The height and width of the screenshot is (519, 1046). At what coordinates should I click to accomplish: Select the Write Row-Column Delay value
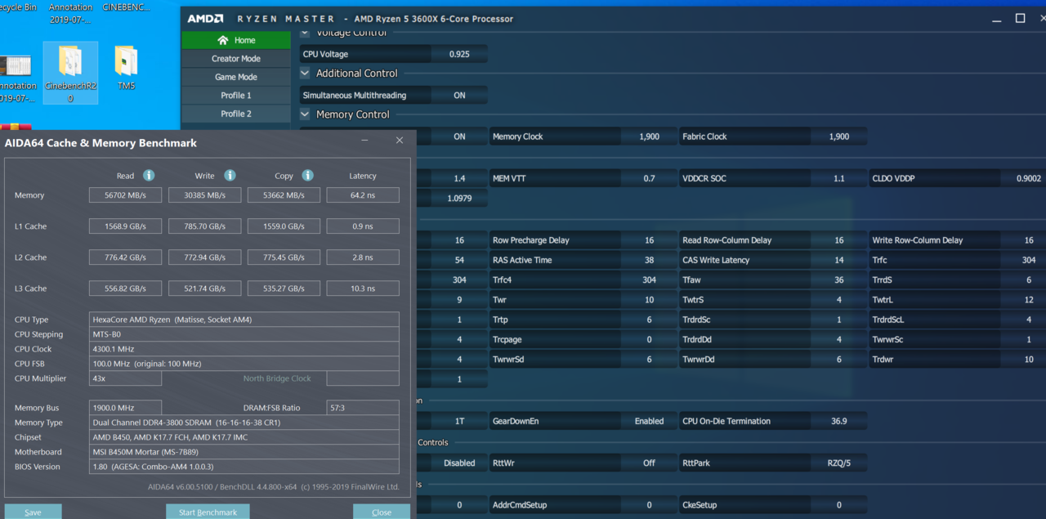(x=1029, y=240)
